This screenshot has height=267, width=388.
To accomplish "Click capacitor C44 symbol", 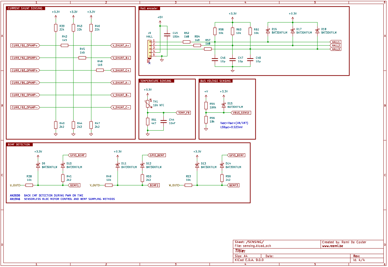I will pyautogui.click(x=164, y=121).
